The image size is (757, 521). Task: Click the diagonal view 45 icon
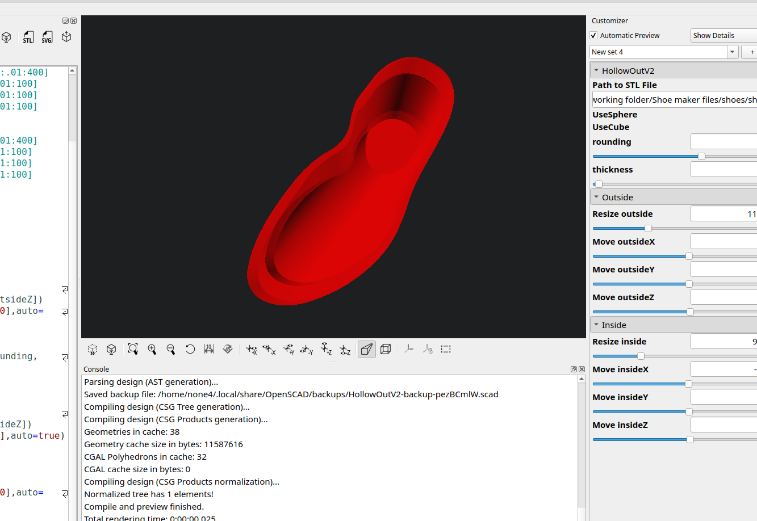[x=228, y=349]
